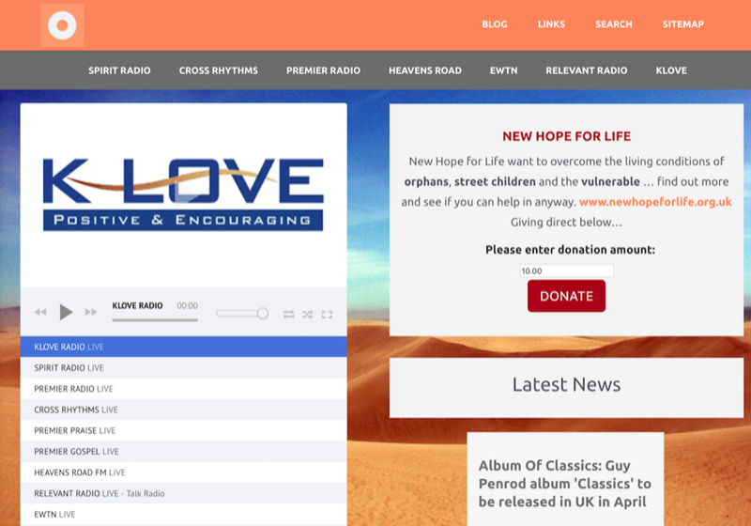The width and height of the screenshot is (751, 526).
Task: Go to PREMIER RADIO in gray navigation
Action: click(323, 70)
